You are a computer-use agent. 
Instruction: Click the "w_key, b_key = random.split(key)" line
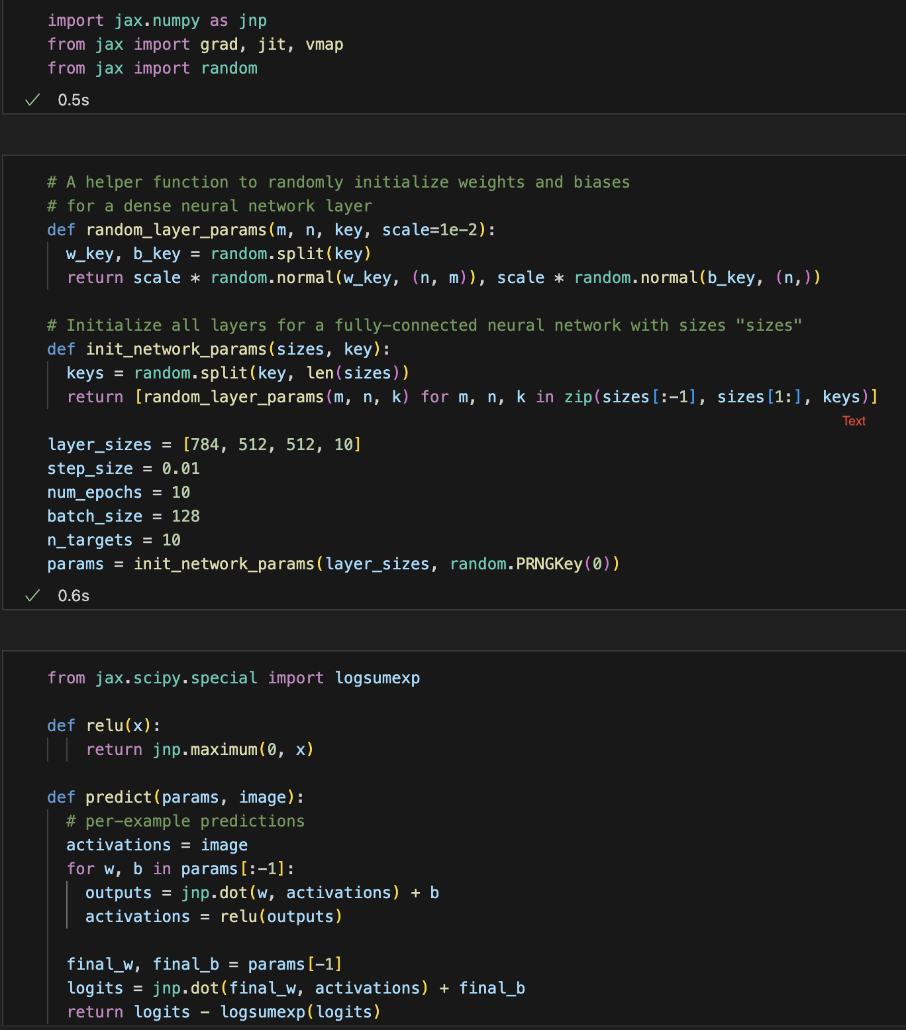coord(219,254)
